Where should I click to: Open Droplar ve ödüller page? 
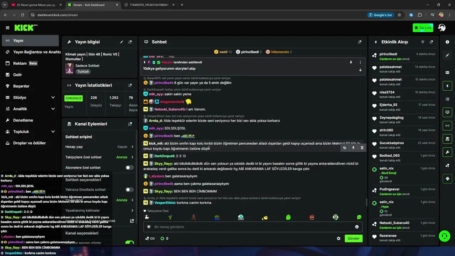[30, 143]
